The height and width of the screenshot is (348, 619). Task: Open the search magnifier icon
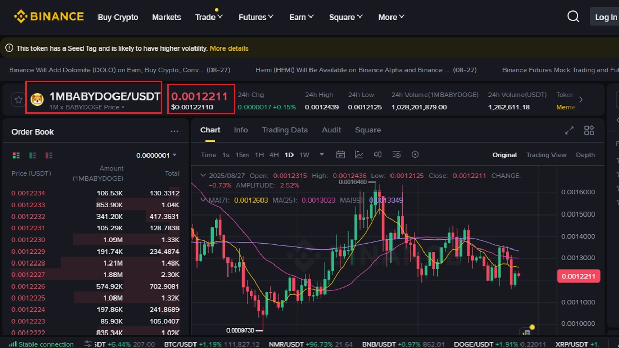coord(573,16)
